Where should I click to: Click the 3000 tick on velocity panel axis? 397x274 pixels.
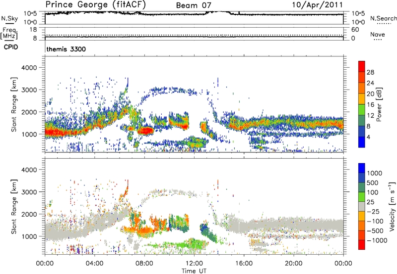click(x=29, y=192)
